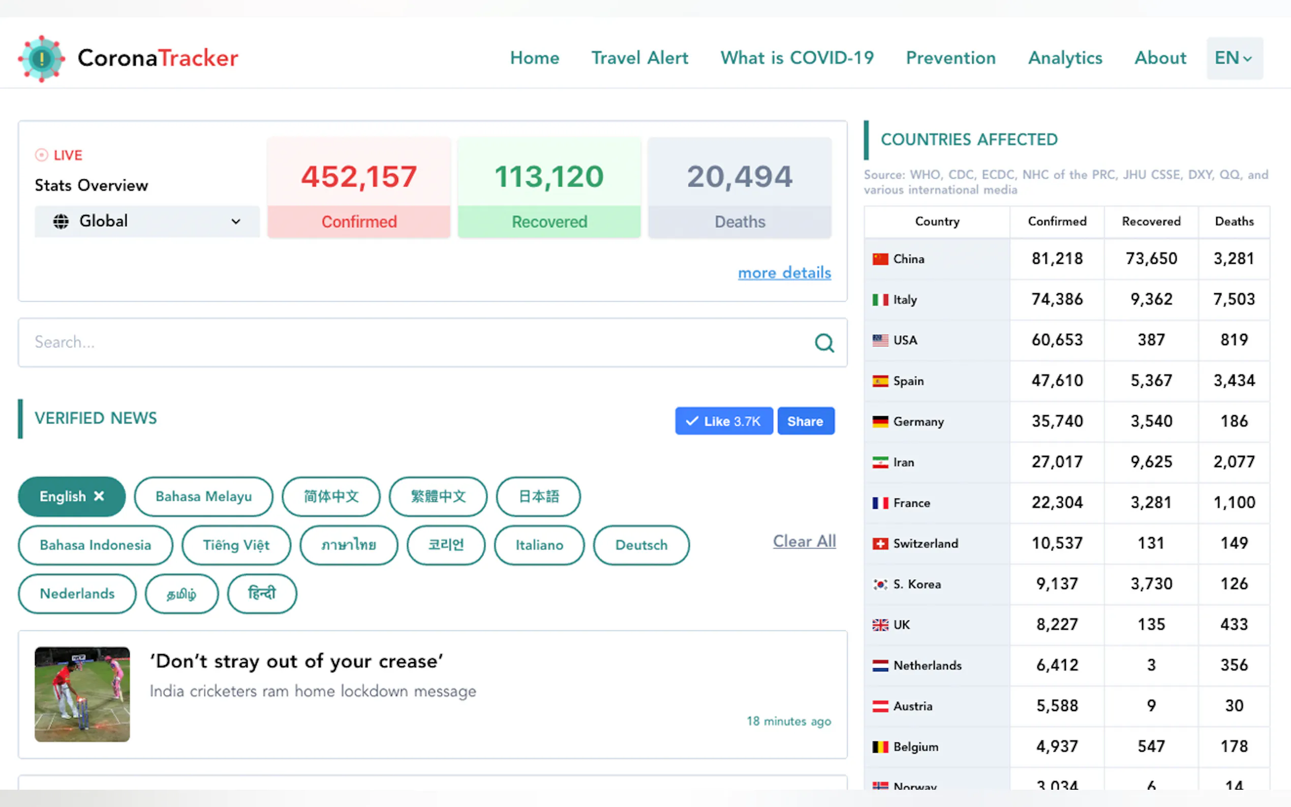Click the CoronaTracker brand name text
This screenshot has width=1291, height=807.
tap(158, 57)
